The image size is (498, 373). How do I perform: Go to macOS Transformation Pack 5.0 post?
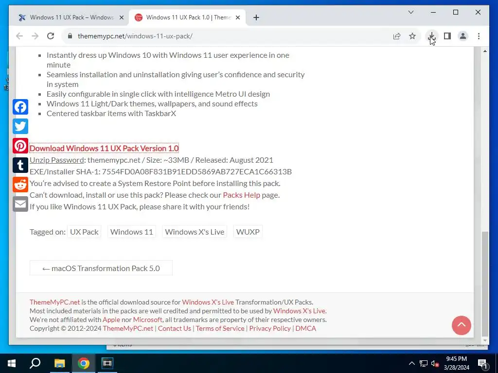pyautogui.click(x=101, y=268)
